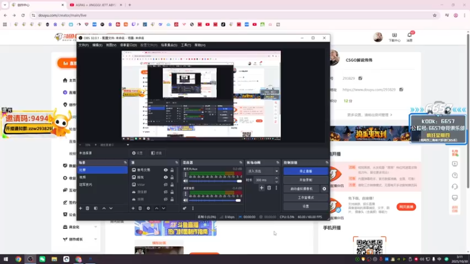Show the fifth source in Sources list
Image resolution: width=470 pixels, height=264 pixels.
coord(166,199)
